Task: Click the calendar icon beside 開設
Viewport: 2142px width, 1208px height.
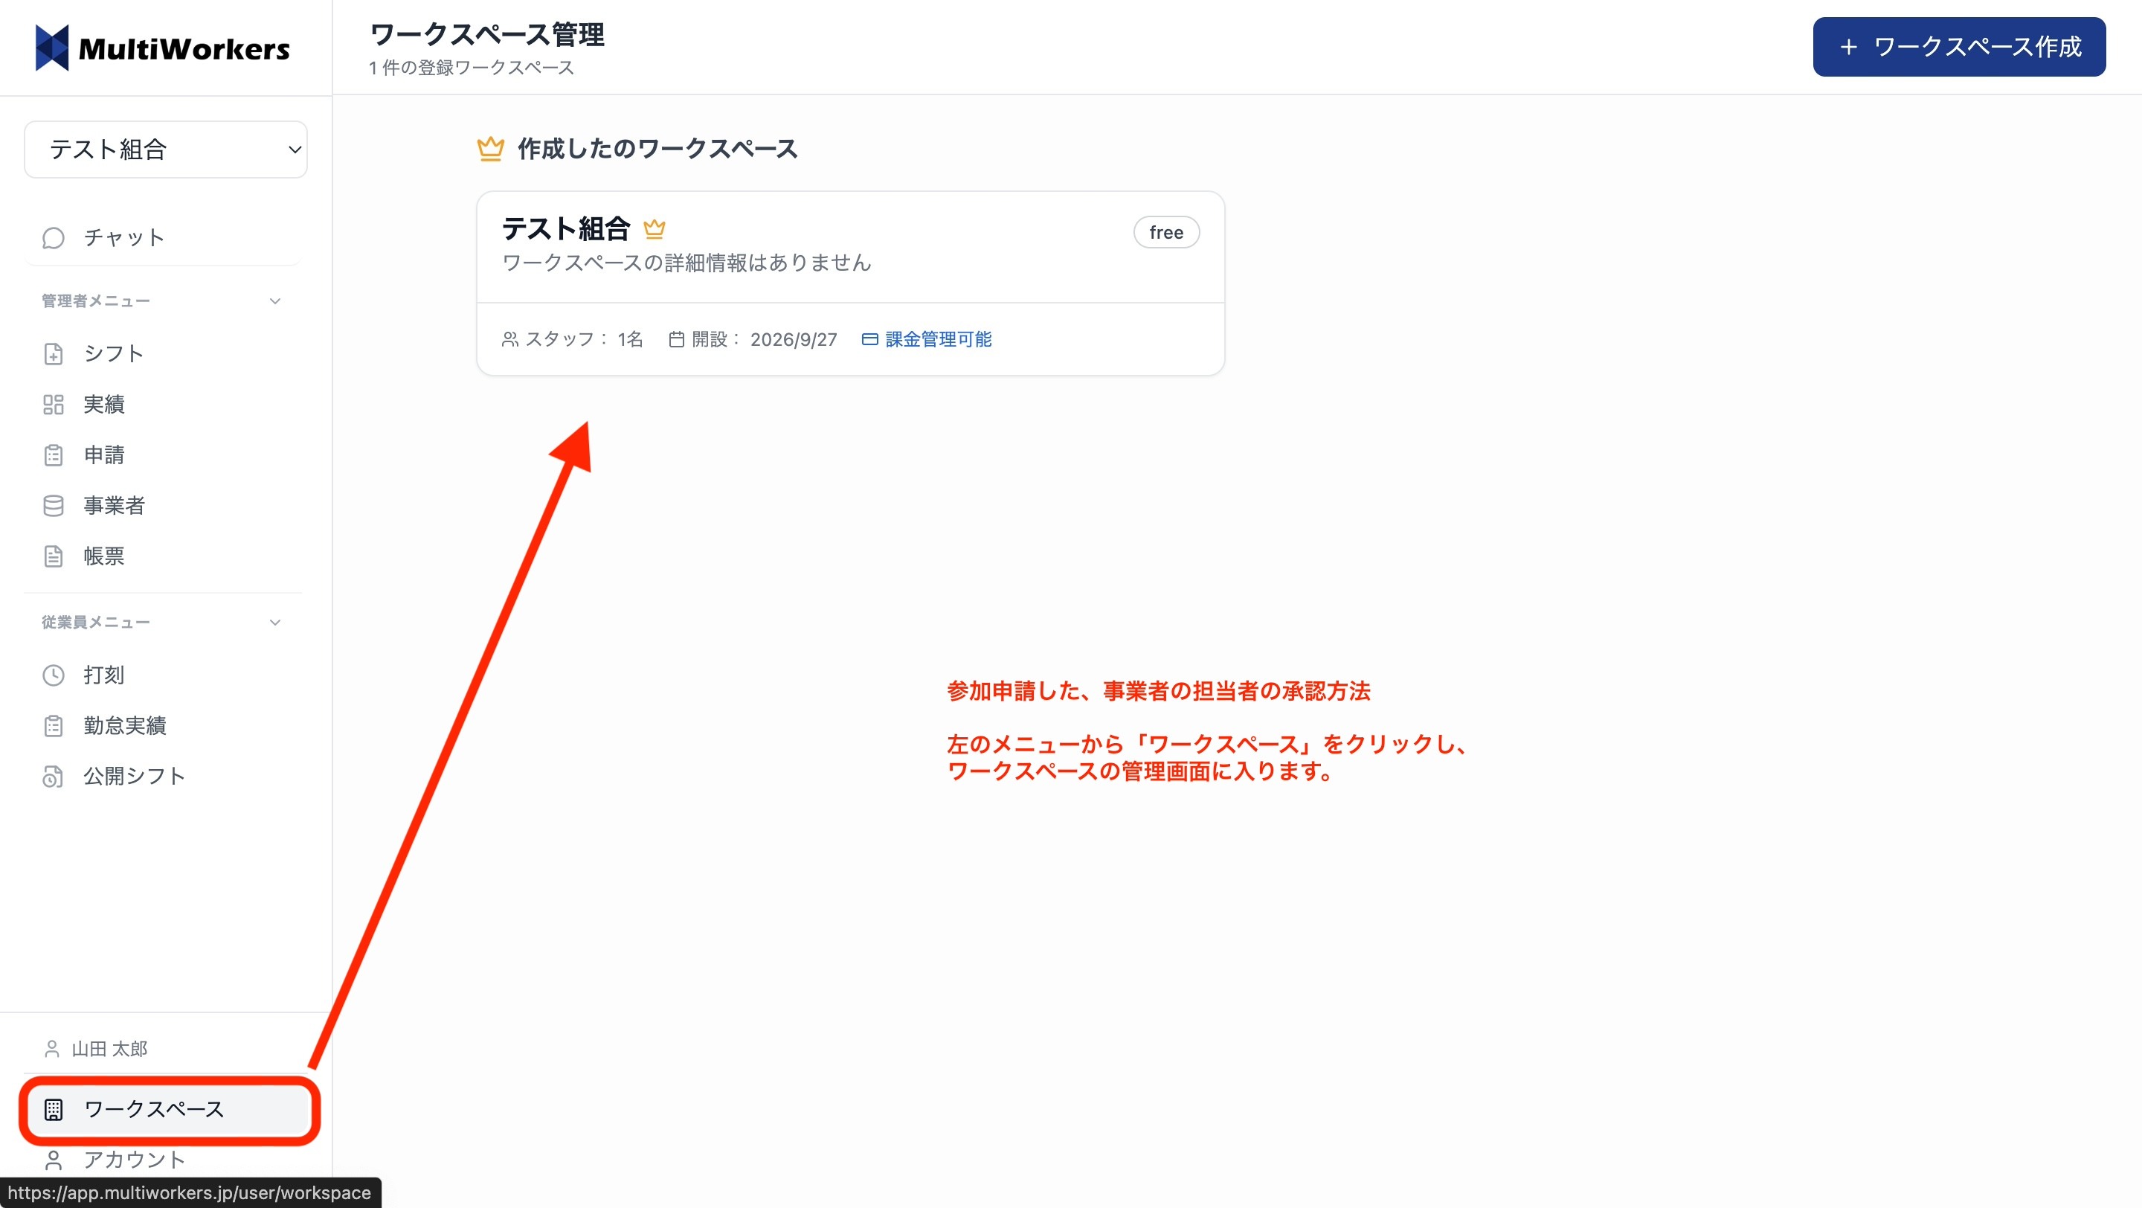Action: [676, 339]
